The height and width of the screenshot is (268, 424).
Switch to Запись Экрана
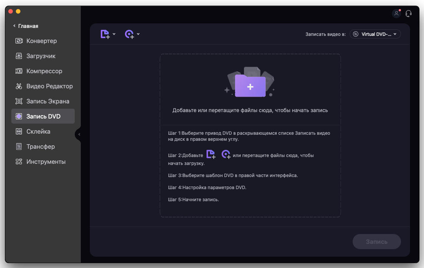[x=48, y=101]
